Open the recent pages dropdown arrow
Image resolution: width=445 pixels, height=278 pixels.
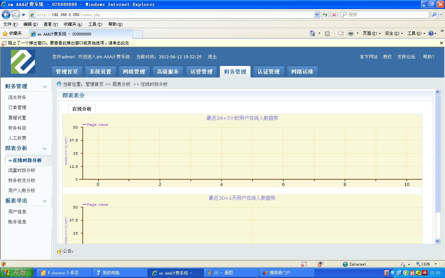tap(23, 15)
